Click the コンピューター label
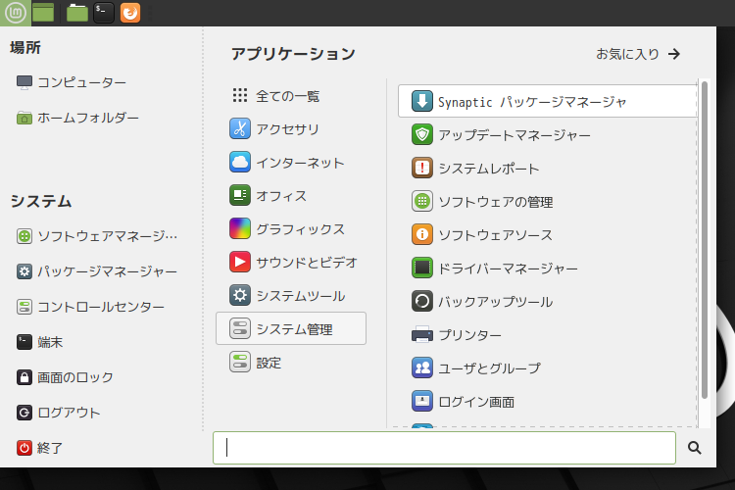Viewport: 735px width, 490px height. [x=81, y=82]
